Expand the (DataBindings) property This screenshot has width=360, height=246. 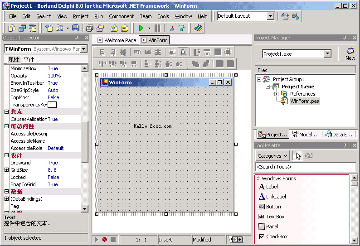pyautogui.click(x=6, y=199)
